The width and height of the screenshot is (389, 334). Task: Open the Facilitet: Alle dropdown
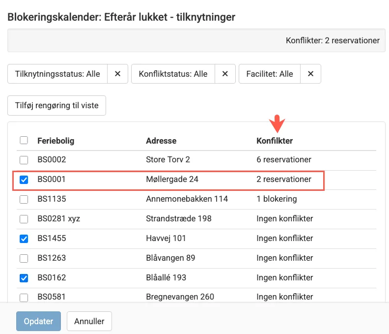point(270,74)
